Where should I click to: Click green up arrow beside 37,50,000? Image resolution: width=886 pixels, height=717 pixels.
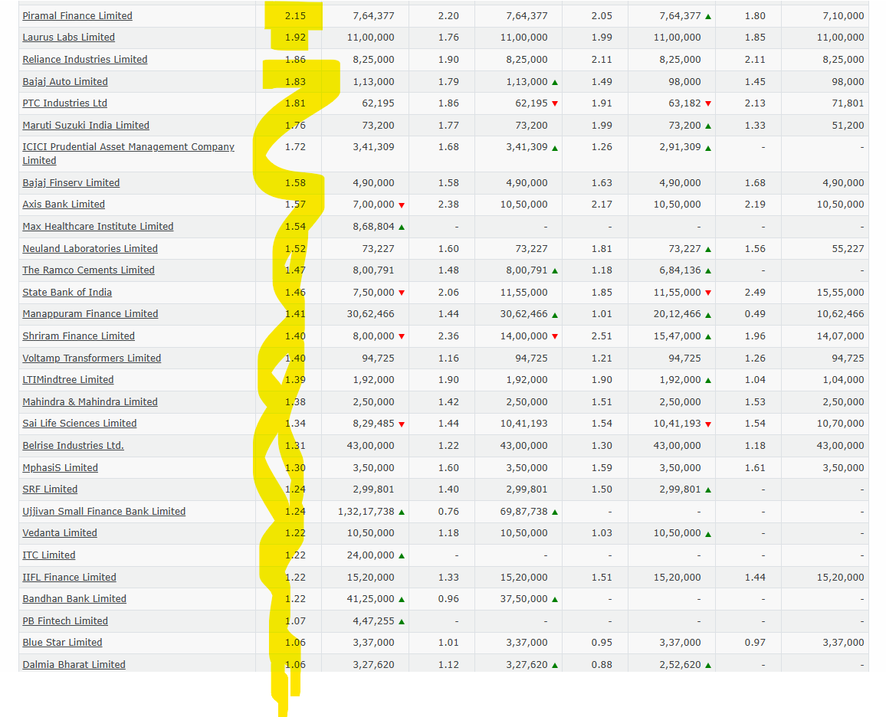click(555, 600)
